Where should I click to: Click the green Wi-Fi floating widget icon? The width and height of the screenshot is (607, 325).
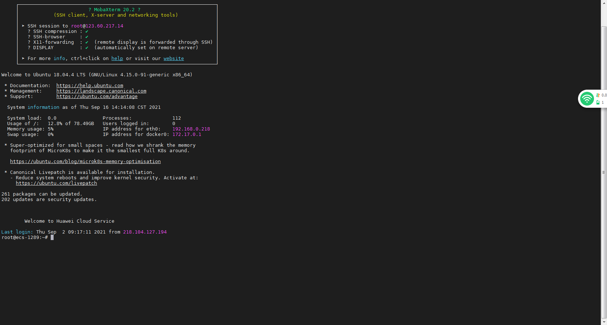[587, 99]
